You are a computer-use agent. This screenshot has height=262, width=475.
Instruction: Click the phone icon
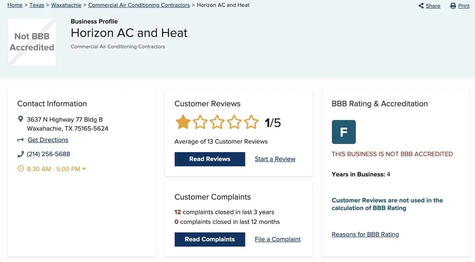pos(20,154)
